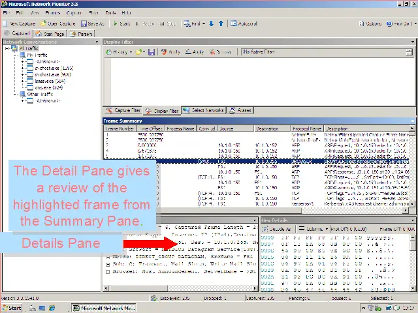Click the blue up arrow to find previous
Screen dimensions: 418x313
pyautogui.click(x=221, y=23)
